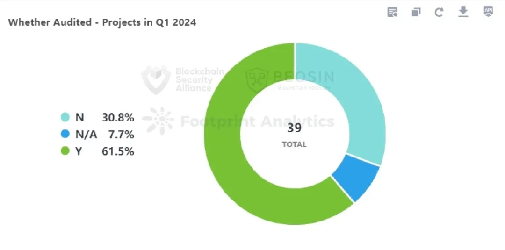This screenshot has height=250, width=505.
Task: Click the Footprint Analytics starburst logo
Action: click(x=158, y=121)
